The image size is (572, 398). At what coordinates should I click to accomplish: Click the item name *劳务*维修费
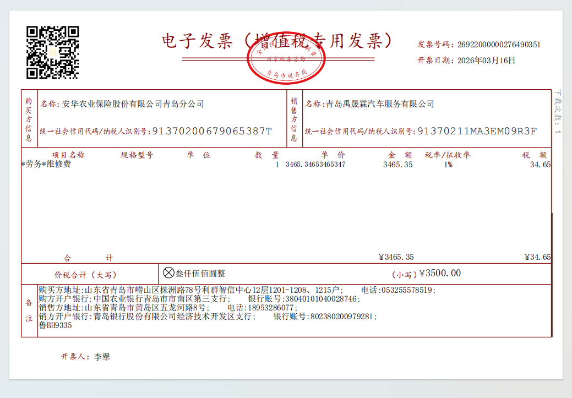(46, 165)
